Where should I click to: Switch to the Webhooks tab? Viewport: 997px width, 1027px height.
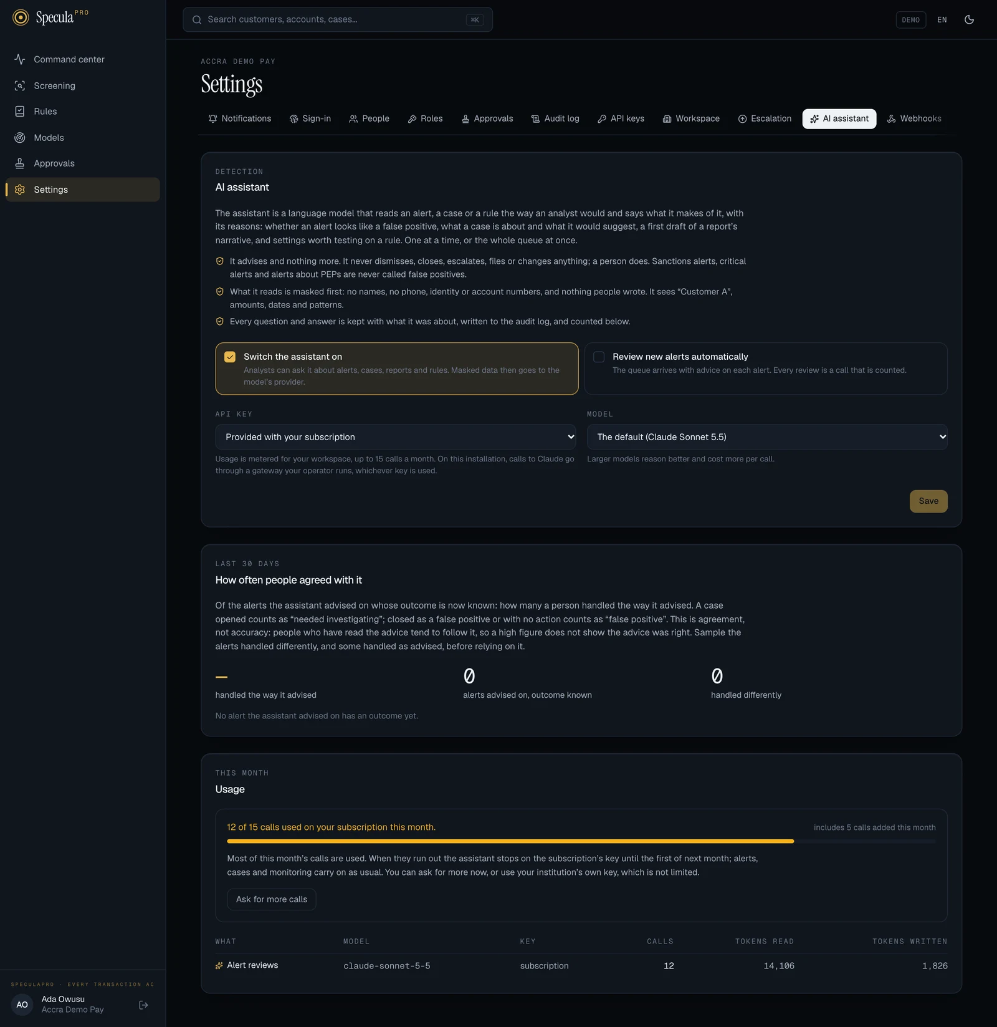[x=914, y=119]
